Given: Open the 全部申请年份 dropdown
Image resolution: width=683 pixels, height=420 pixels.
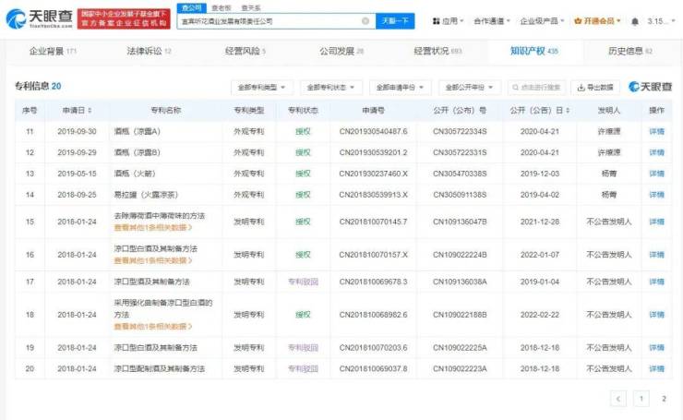Looking at the screenshot, I should click(400, 88).
